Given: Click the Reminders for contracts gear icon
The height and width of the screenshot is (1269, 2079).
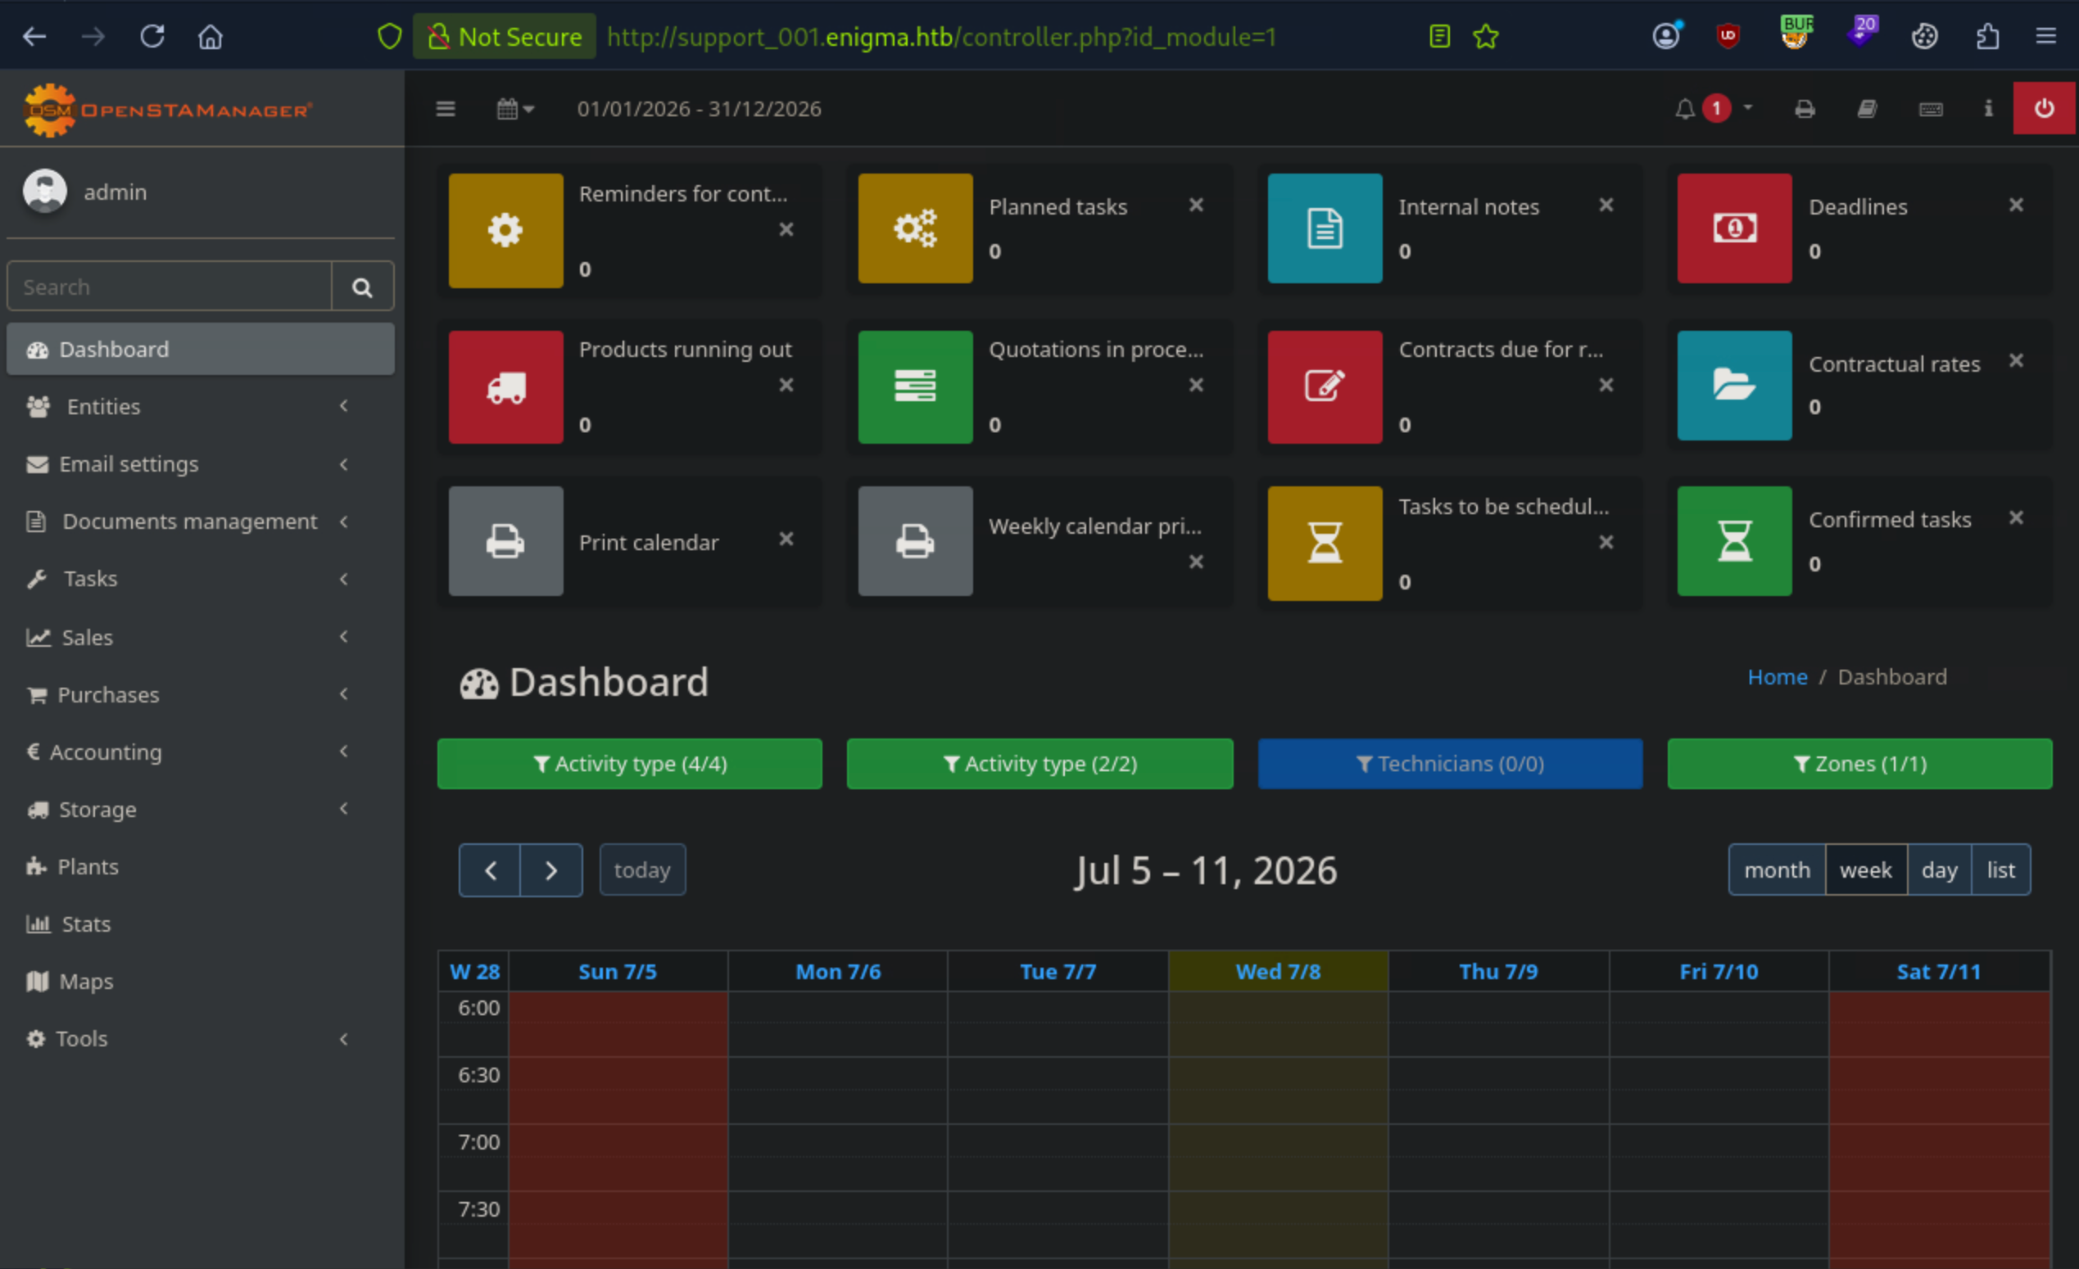Looking at the screenshot, I should (x=505, y=230).
